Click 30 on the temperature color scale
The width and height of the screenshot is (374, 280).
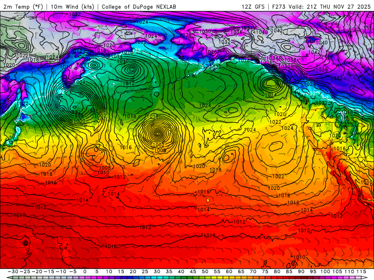point(157,272)
